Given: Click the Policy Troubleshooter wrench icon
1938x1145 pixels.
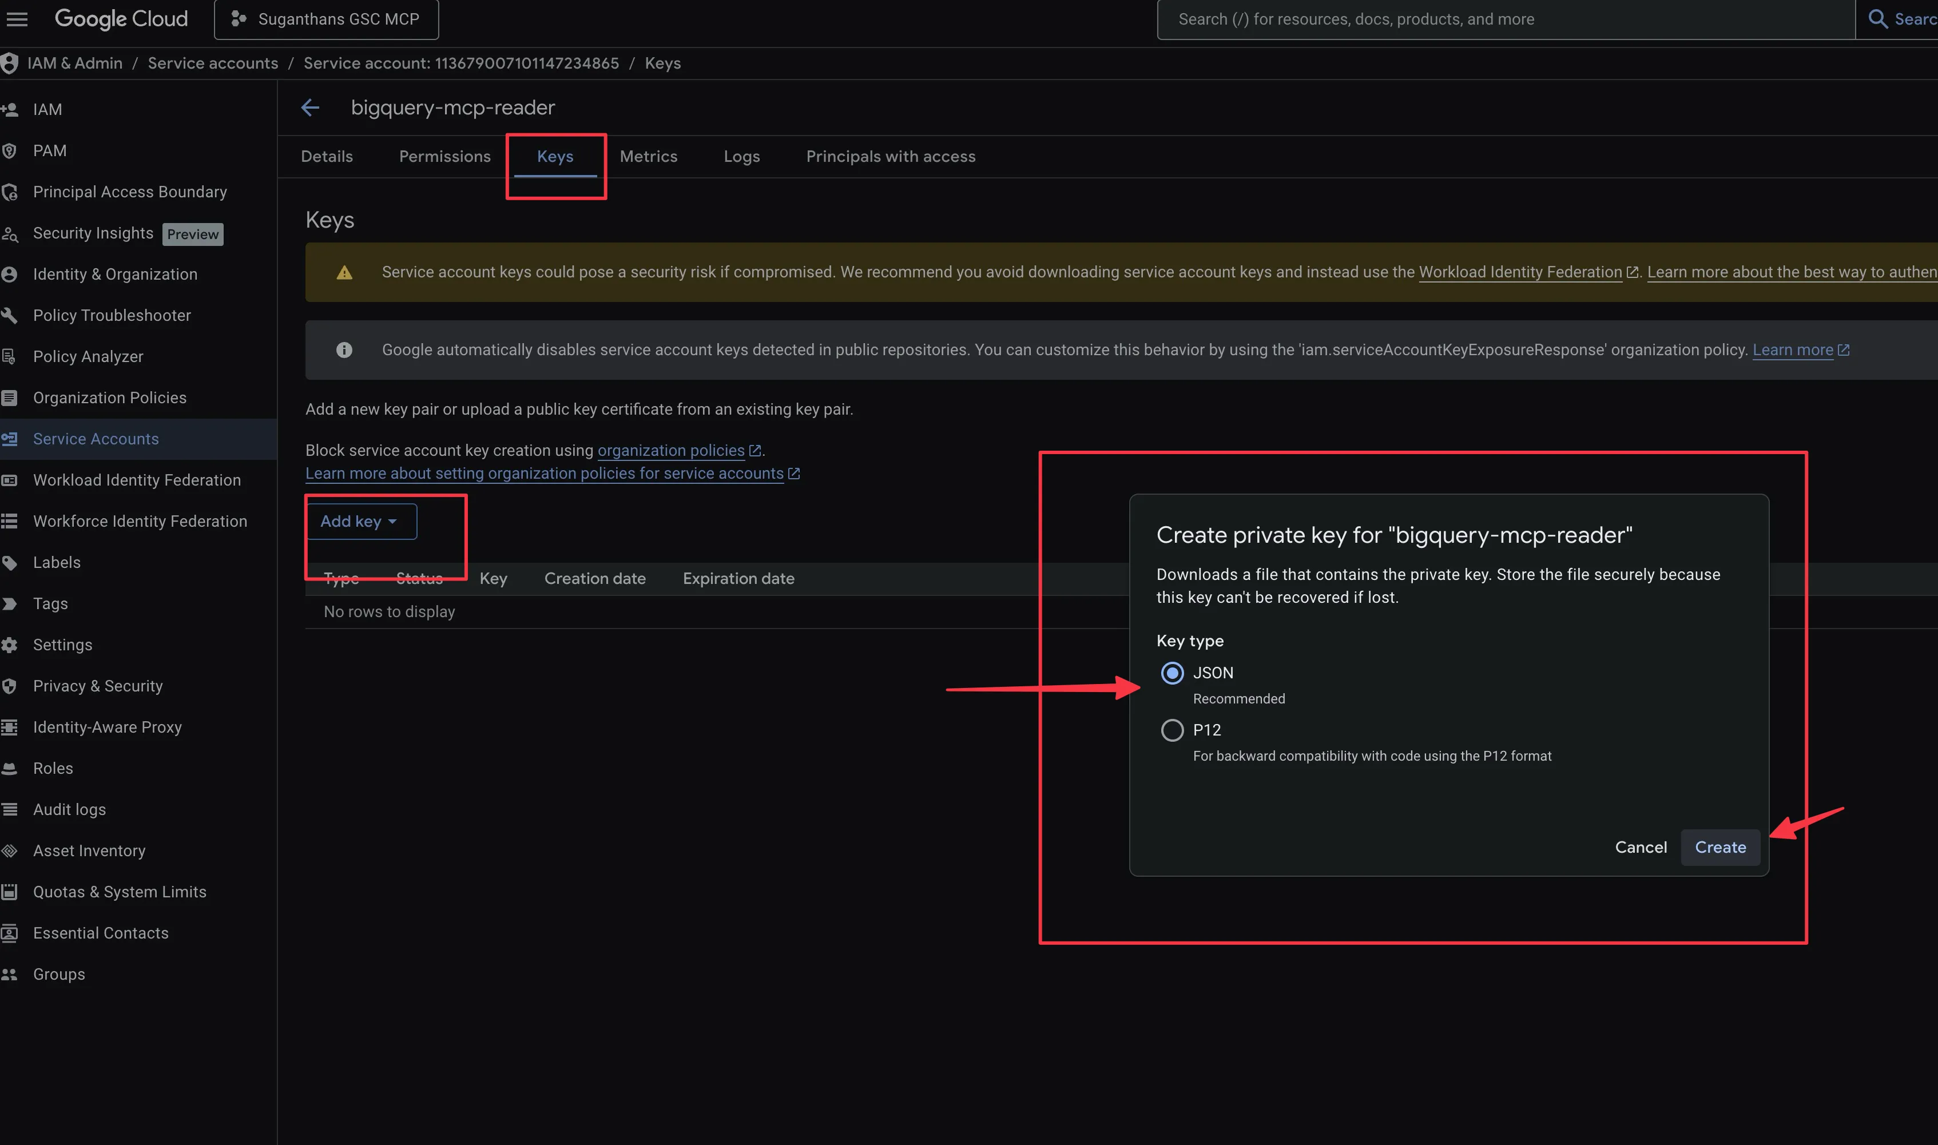Looking at the screenshot, I should (10, 316).
